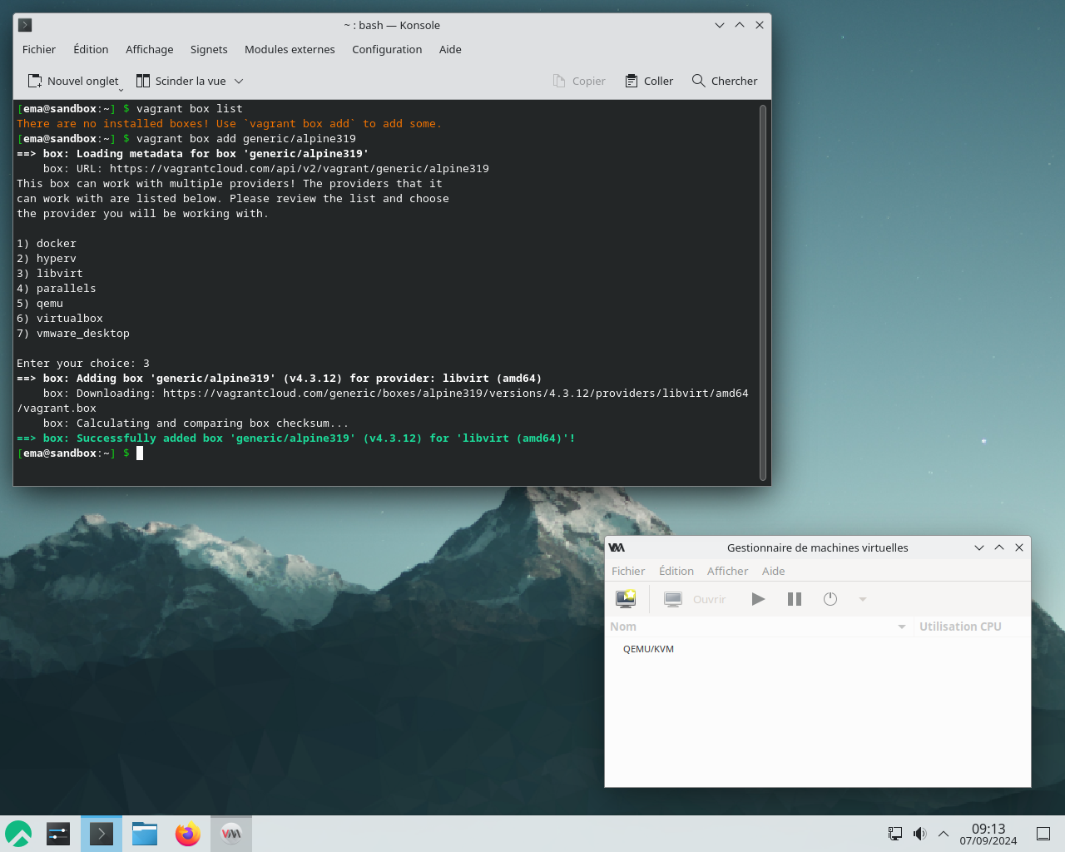Open Fichier menu in Konsole

click(x=39, y=49)
